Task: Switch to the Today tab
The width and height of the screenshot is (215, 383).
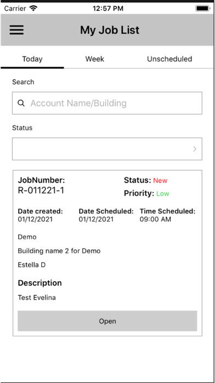Action: click(32, 59)
